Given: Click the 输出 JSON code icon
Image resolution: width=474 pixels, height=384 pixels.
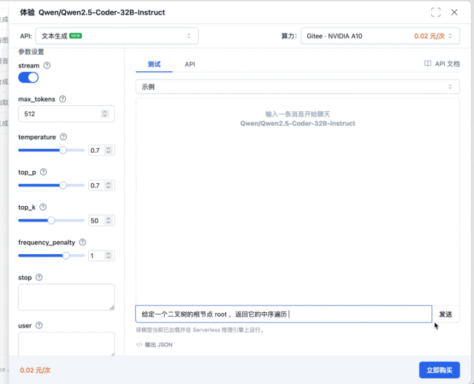Looking at the screenshot, I should (x=139, y=344).
